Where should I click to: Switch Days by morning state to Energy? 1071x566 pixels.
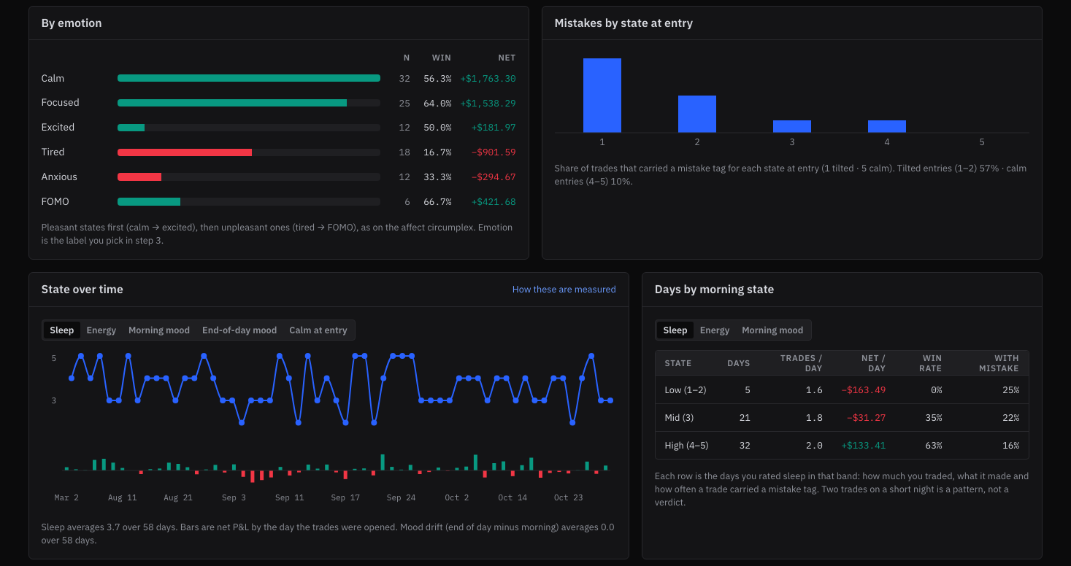click(x=715, y=330)
